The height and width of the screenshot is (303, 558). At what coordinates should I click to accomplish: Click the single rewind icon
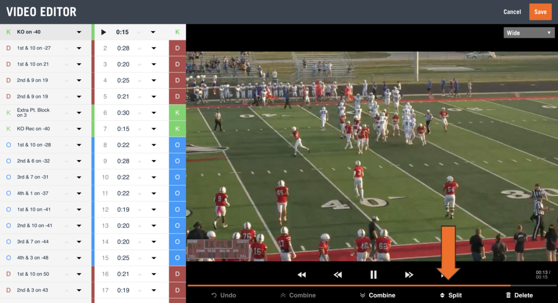(338, 275)
